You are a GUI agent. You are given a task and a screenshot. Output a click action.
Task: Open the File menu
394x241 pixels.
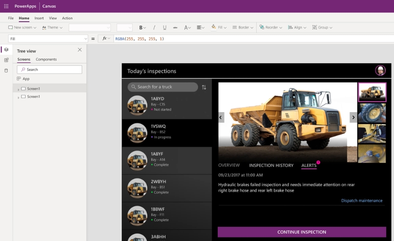point(11,18)
